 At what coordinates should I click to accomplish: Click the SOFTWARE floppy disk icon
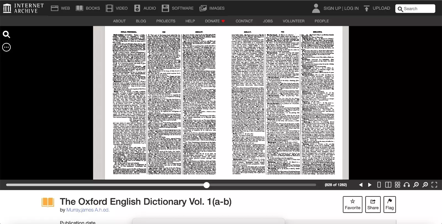pyautogui.click(x=165, y=8)
